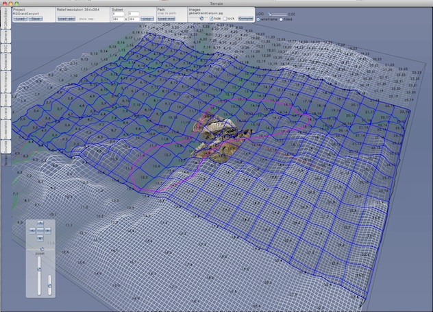The width and height of the screenshot is (433, 312).
Task: Open the Camera side tab
Action: (x=6, y=36)
